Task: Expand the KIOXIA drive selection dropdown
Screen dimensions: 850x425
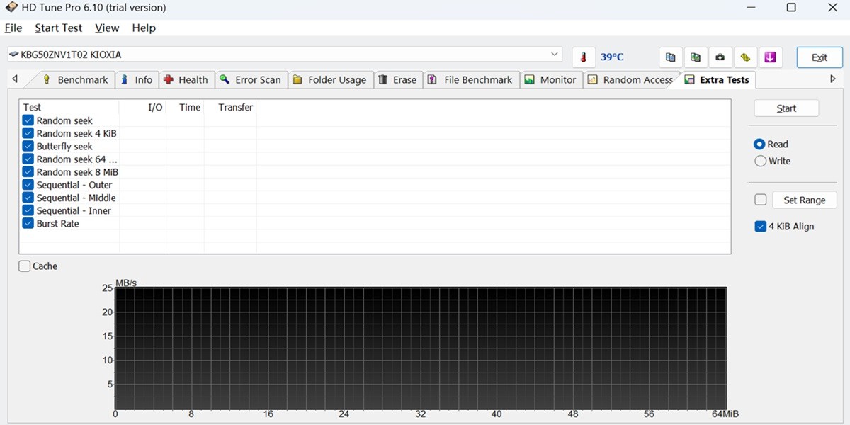Action: [x=554, y=55]
